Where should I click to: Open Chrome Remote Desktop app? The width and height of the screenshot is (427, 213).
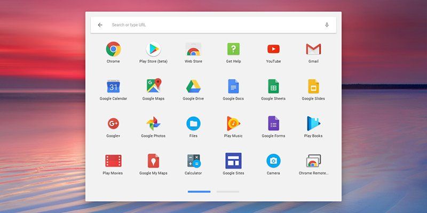313,161
